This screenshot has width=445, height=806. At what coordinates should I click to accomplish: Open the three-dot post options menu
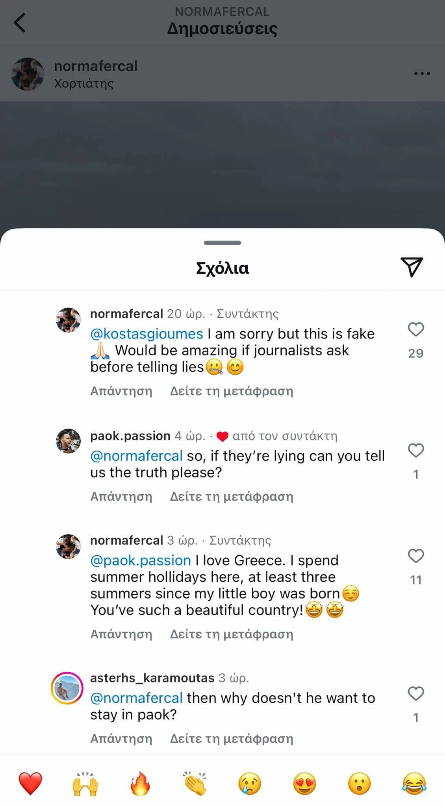coord(422,74)
